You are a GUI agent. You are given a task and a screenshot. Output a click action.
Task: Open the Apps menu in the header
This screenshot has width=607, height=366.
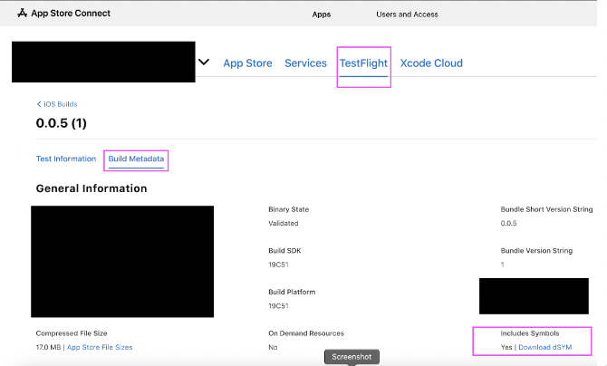coord(322,14)
